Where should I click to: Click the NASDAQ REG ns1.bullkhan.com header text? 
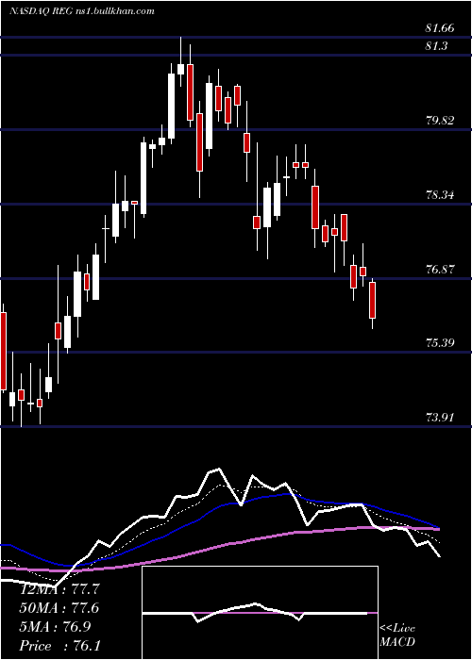coord(82,11)
